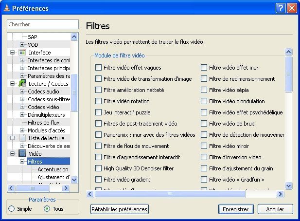Expand the VOD tree node
Image resolution: width=300 pixels, height=221 pixels.
[x=22, y=44]
